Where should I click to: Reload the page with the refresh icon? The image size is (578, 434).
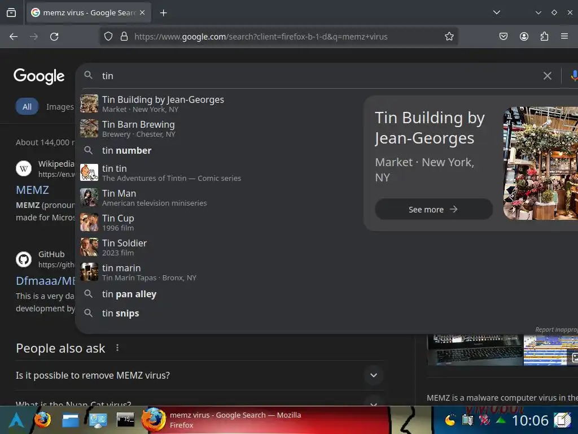click(54, 37)
